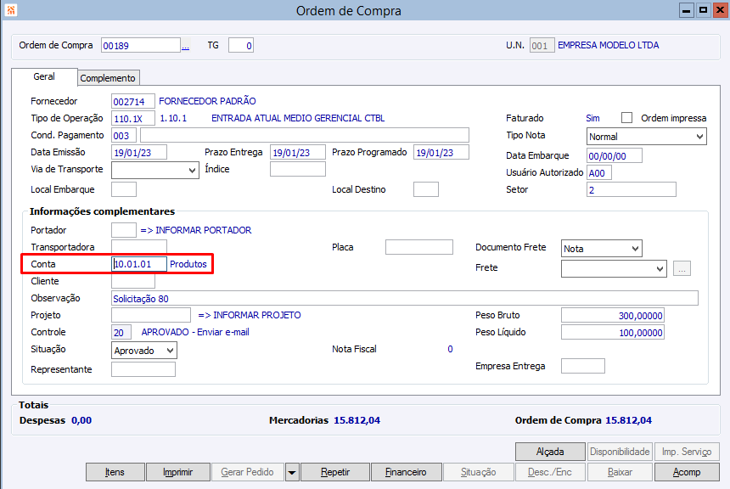Close the Ordem de Compra window
730x489 pixels.
pos(720,10)
